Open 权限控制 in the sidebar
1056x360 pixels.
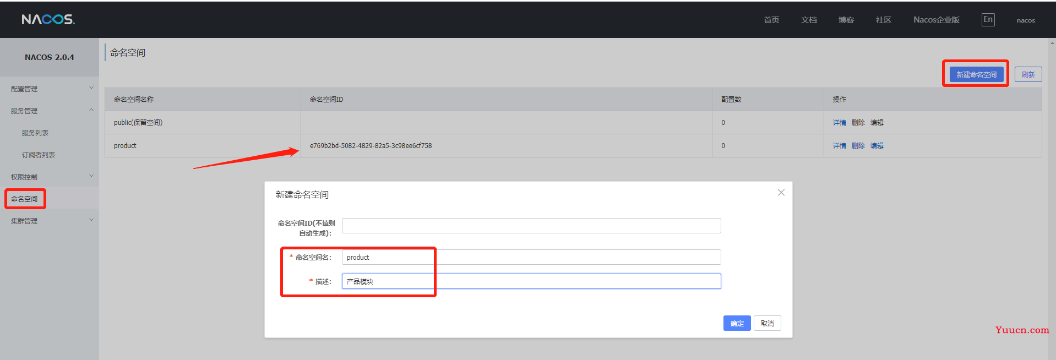pos(24,177)
